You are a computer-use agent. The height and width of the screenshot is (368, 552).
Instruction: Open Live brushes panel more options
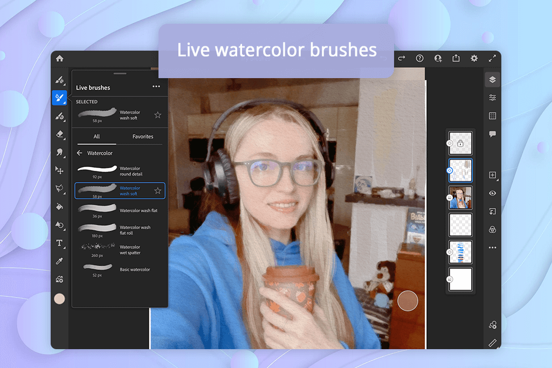coord(156,87)
